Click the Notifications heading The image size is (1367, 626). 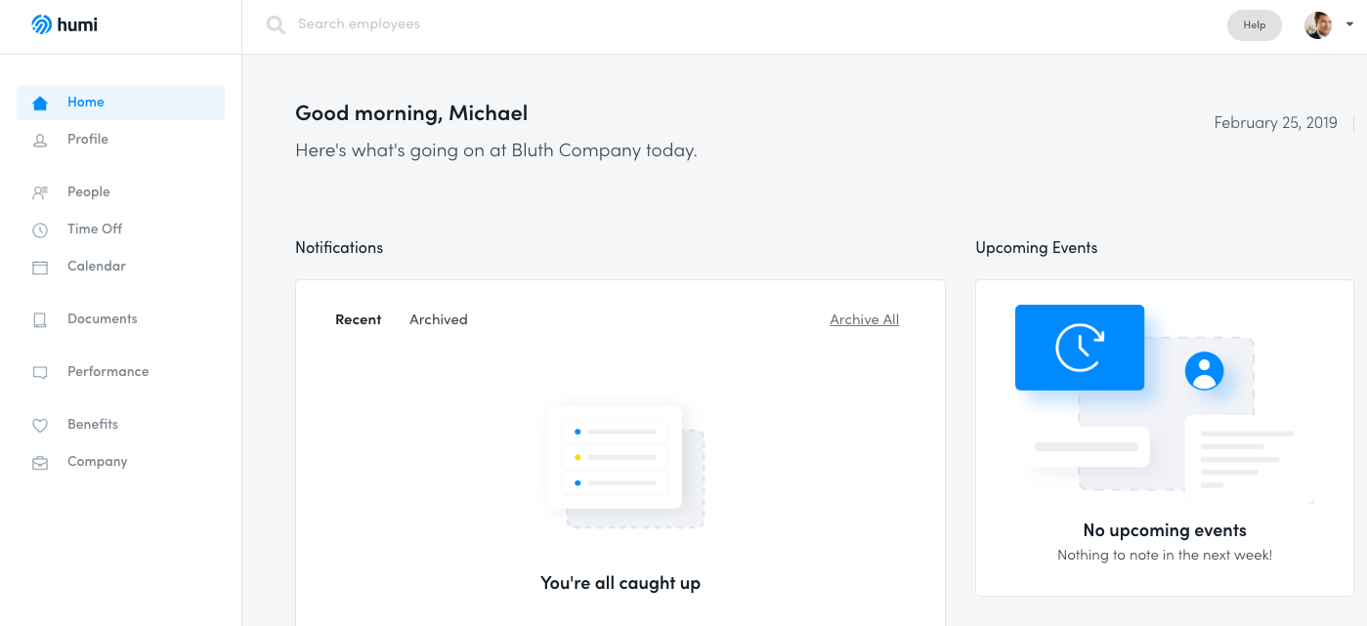tap(339, 248)
